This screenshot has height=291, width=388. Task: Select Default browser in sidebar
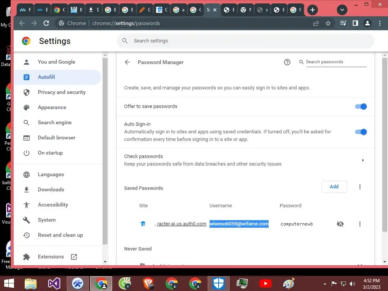58,138
